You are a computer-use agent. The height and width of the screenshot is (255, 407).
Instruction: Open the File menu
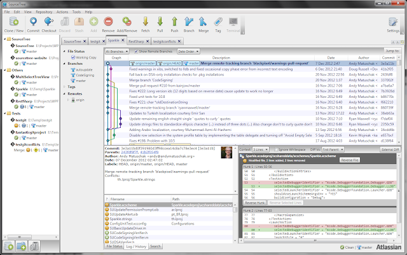[7, 12]
